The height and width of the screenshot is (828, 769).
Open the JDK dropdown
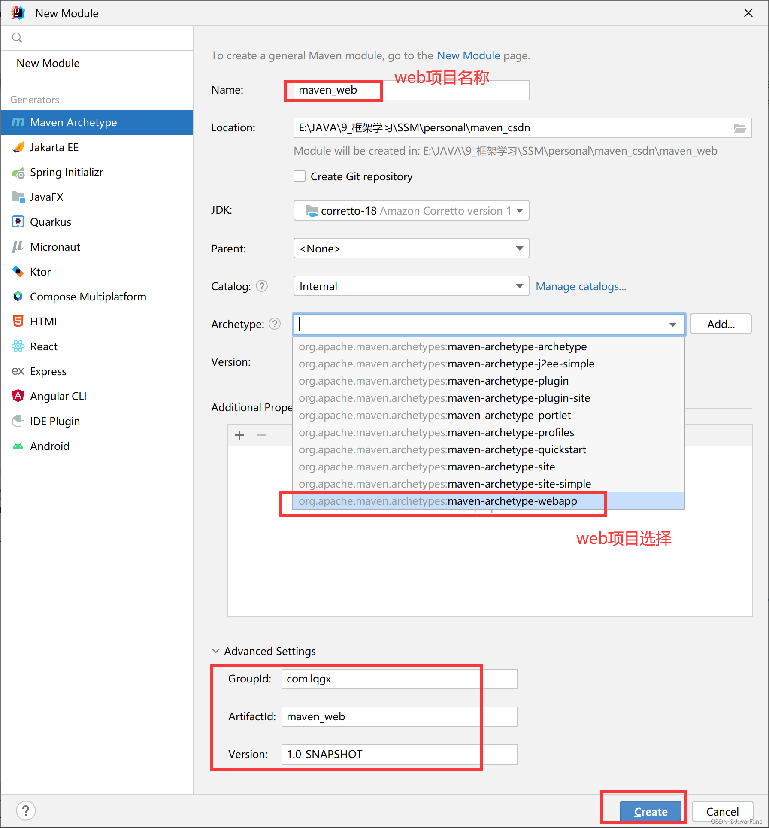[x=411, y=210]
